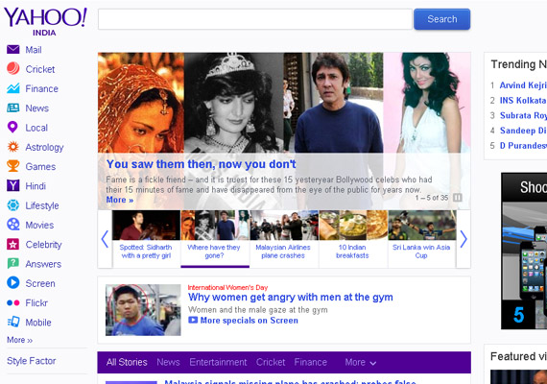
Task: Open trending item D Purandes...
Action: [x=523, y=146]
